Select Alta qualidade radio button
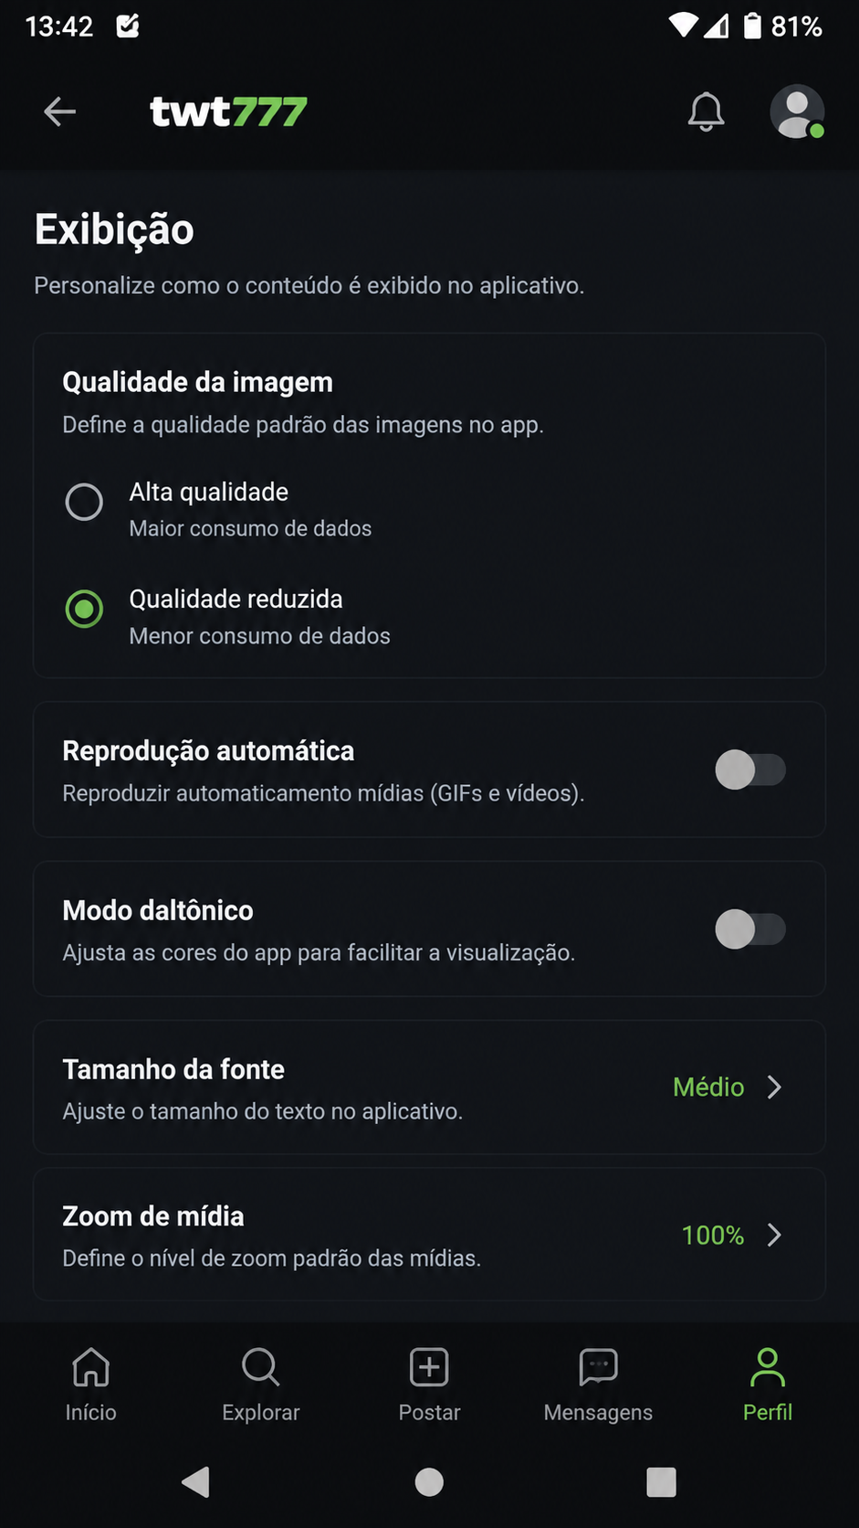The width and height of the screenshot is (859, 1528). point(84,502)
